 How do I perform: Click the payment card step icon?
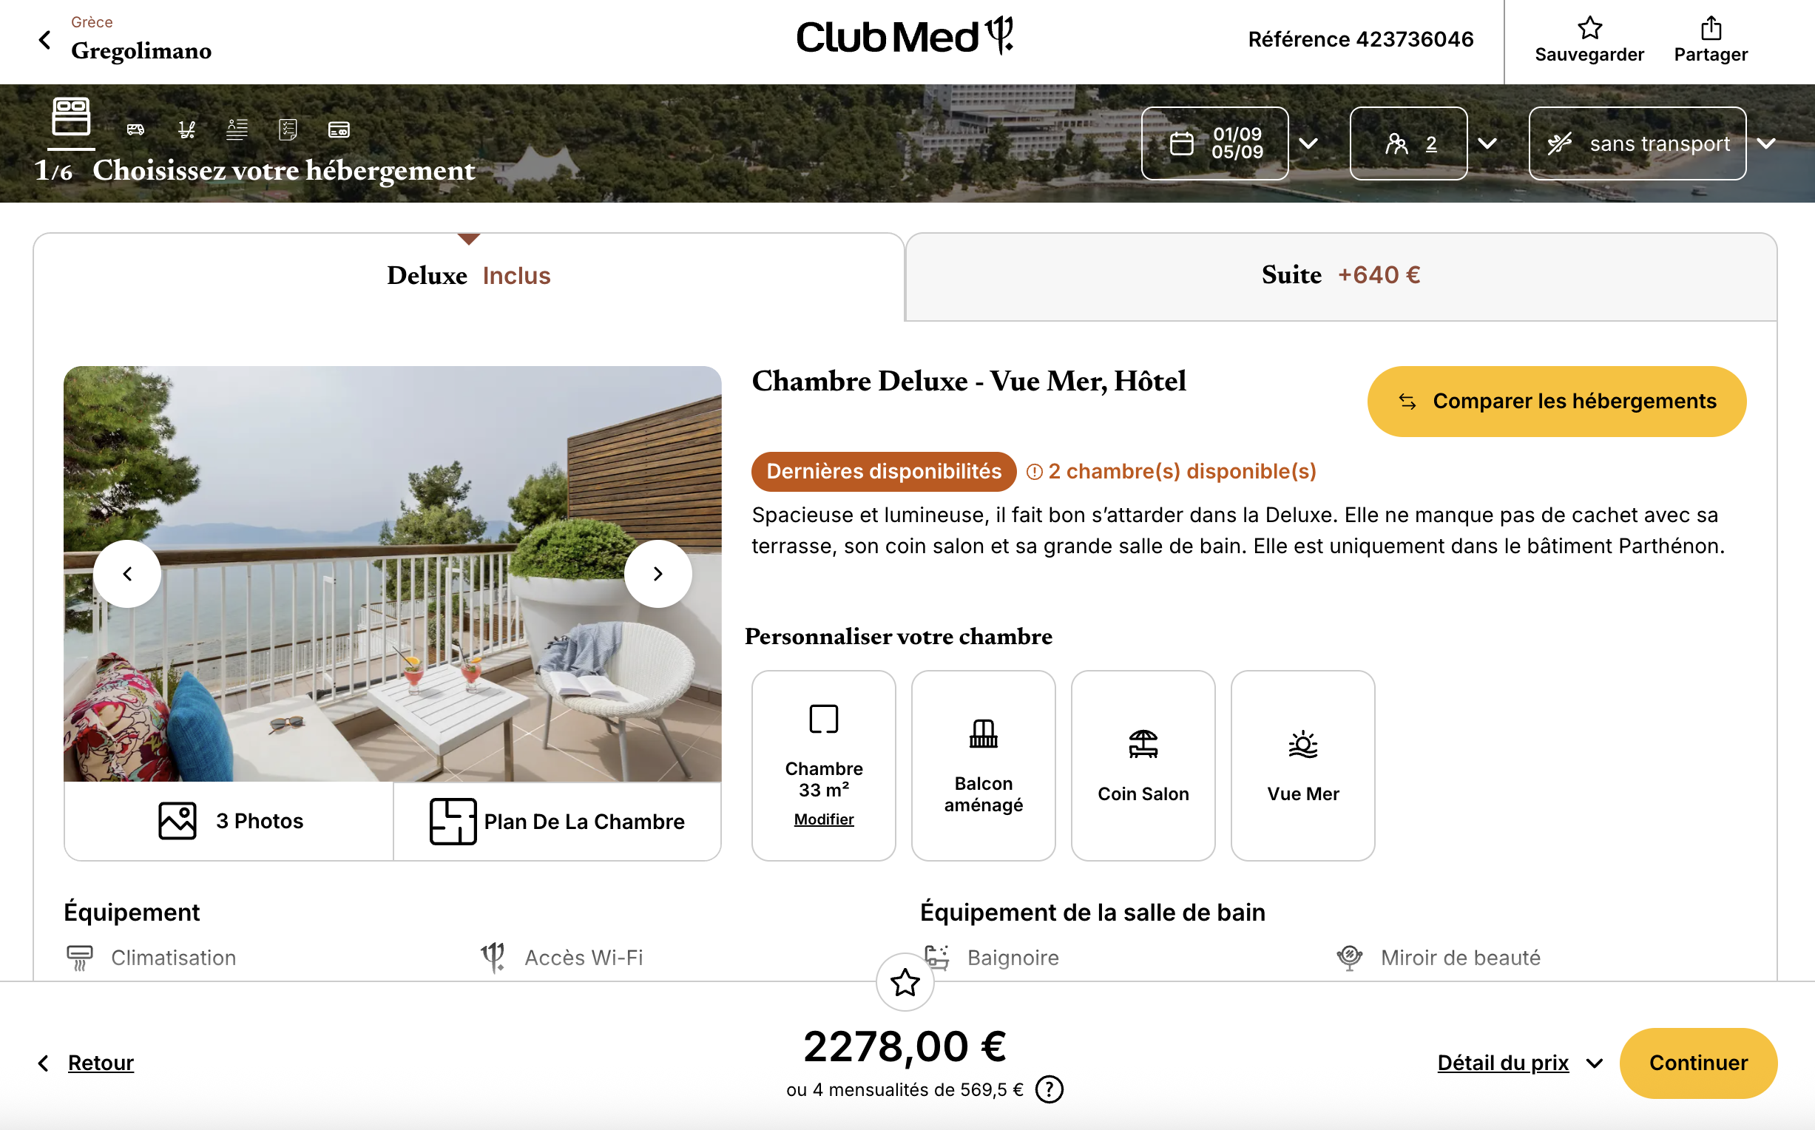coord(339,130)
